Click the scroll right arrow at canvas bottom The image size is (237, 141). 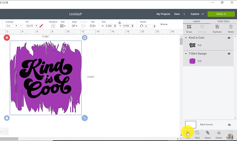178,138
